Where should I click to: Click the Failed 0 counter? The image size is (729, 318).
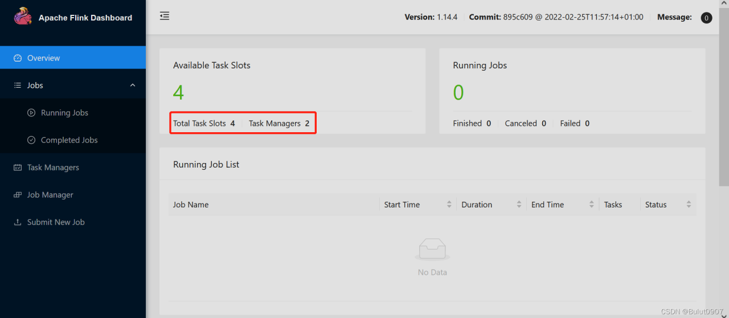point(575,123)
